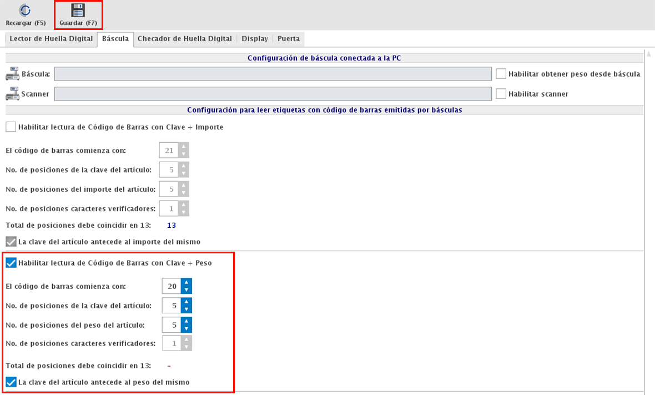Screen dimensions: 655x395
Task: Toggle the Habilitar scanner checkbox
Action: [x=501, y=94]
